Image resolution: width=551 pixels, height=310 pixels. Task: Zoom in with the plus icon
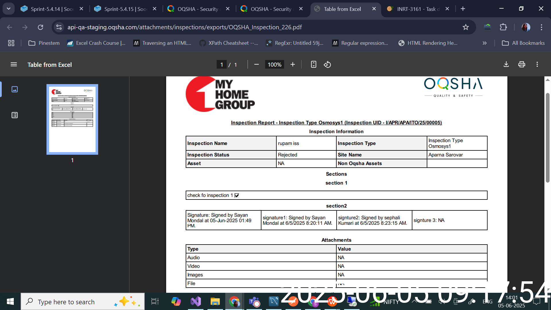pos(293,65)
